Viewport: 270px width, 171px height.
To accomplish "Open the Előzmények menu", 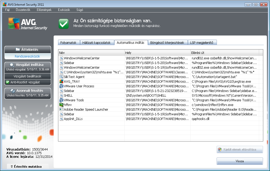I will coord(44,10).
